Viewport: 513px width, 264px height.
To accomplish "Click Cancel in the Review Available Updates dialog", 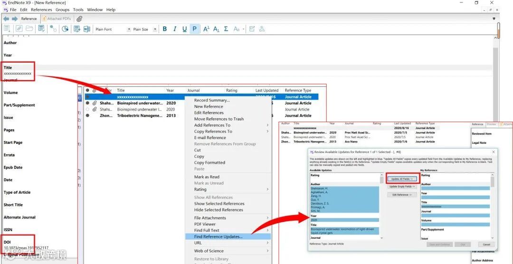I will pyautogui.click(x=486, y=245).
